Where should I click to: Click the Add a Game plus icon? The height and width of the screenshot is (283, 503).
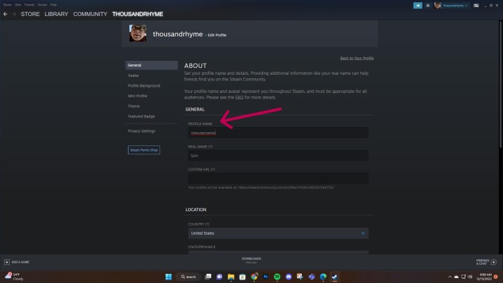click(7, 262)
